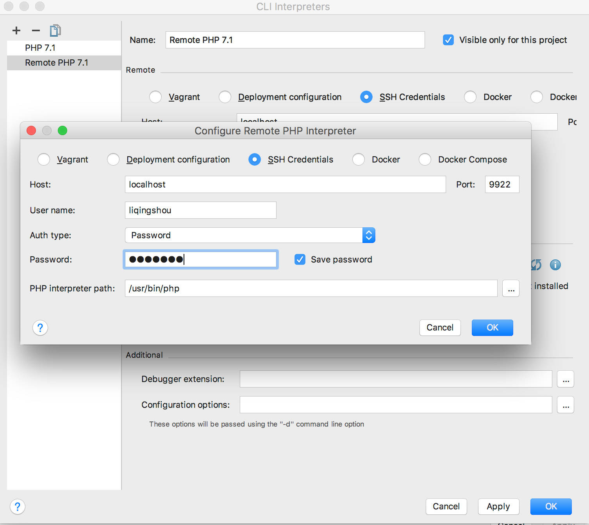Click Cancel in CLI Interpreters window
This screenshot has width=589, height=525.
click(446, 506)
